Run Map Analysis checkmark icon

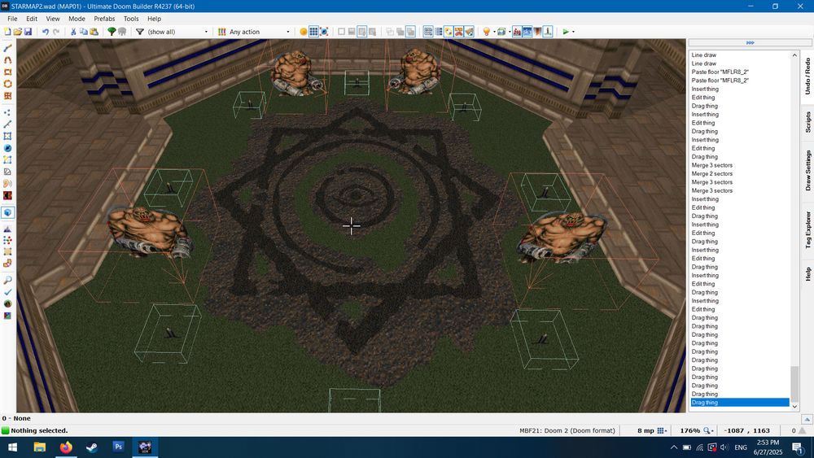8,292
